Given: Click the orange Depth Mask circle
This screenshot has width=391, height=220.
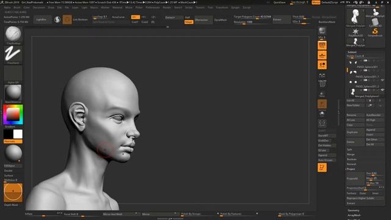Looking at the screenshot, I should pos(13,192).
